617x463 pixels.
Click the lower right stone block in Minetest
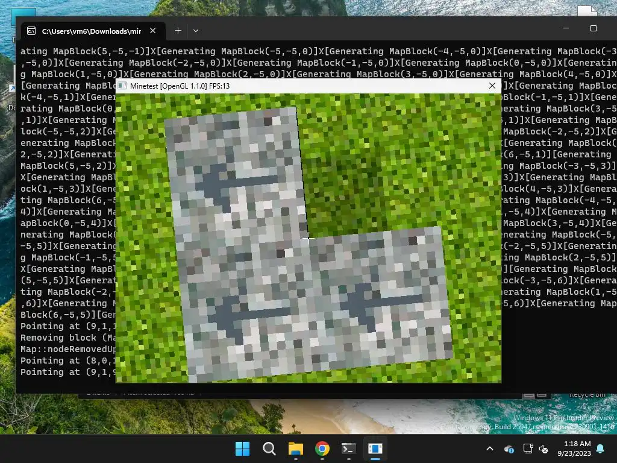(381, 298)
